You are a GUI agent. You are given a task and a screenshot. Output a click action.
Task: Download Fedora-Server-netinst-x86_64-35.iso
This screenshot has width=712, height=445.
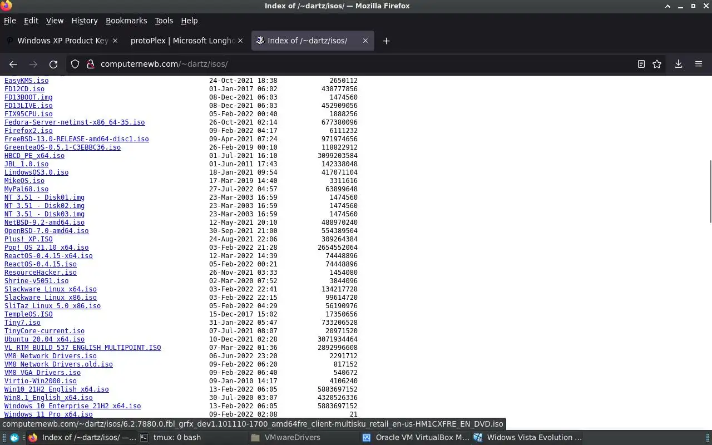coord(75,122)
